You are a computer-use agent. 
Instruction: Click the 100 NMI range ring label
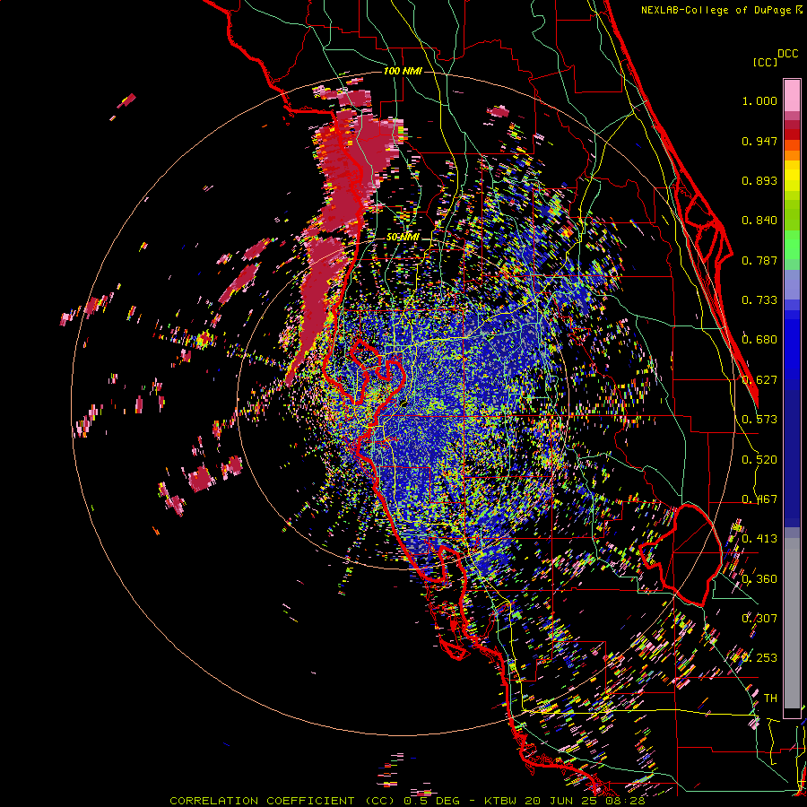point(403,71)
